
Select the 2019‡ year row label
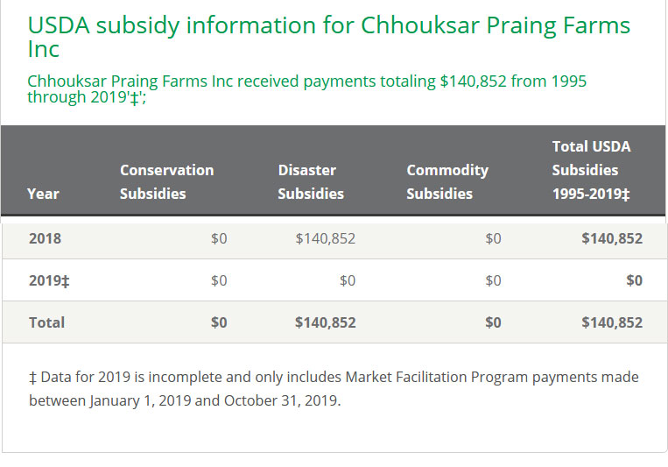click(x=49, y=280)
